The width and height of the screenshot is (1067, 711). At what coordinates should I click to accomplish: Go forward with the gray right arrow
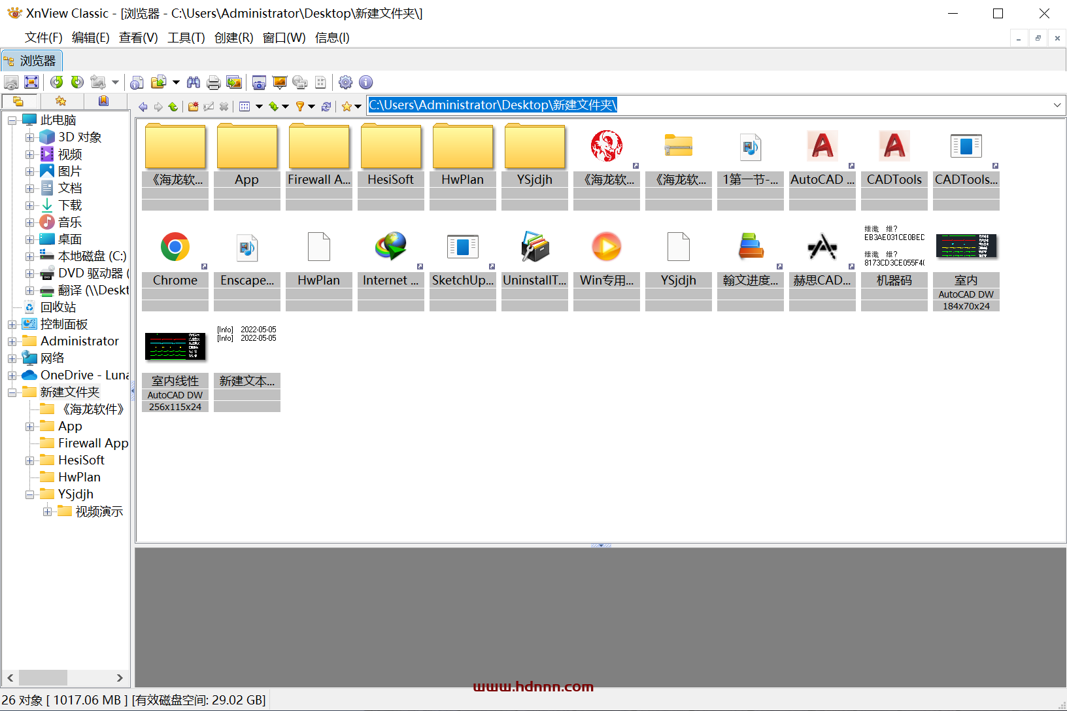158,107
